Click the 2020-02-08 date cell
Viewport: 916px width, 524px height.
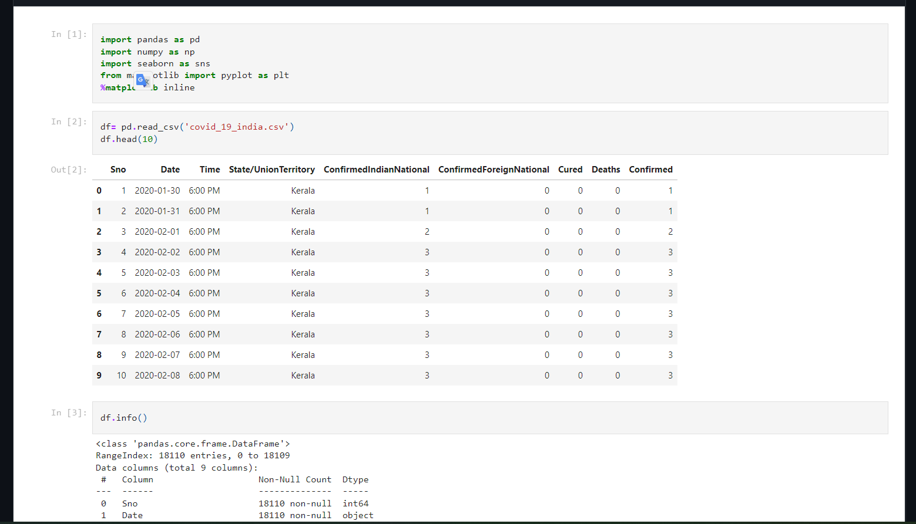tap(157, 375)
